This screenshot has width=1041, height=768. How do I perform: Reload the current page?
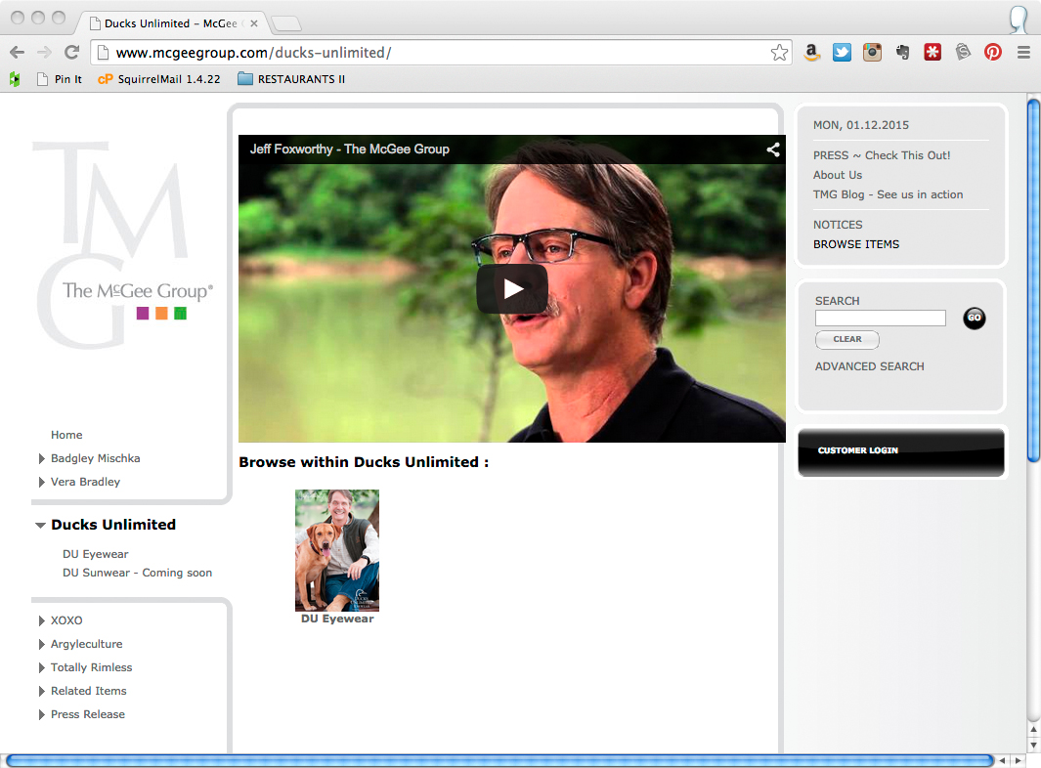pos(71,53)
